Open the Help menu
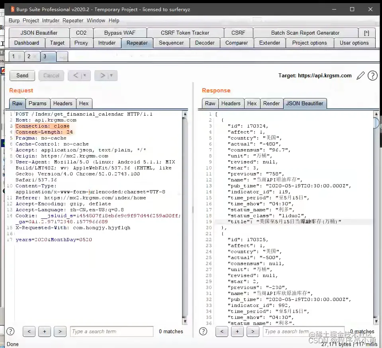The width and height of the screenshot is (382, 348). click(114, 20)
